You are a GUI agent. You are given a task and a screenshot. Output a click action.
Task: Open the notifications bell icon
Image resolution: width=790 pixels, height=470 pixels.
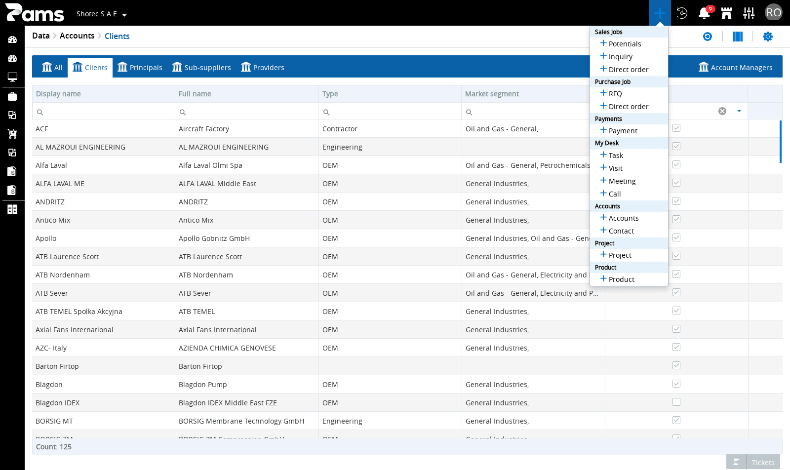704,13
